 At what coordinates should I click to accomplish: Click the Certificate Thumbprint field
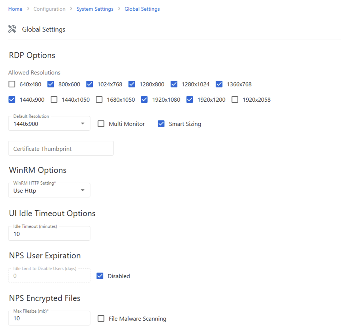tap(61, 149)
